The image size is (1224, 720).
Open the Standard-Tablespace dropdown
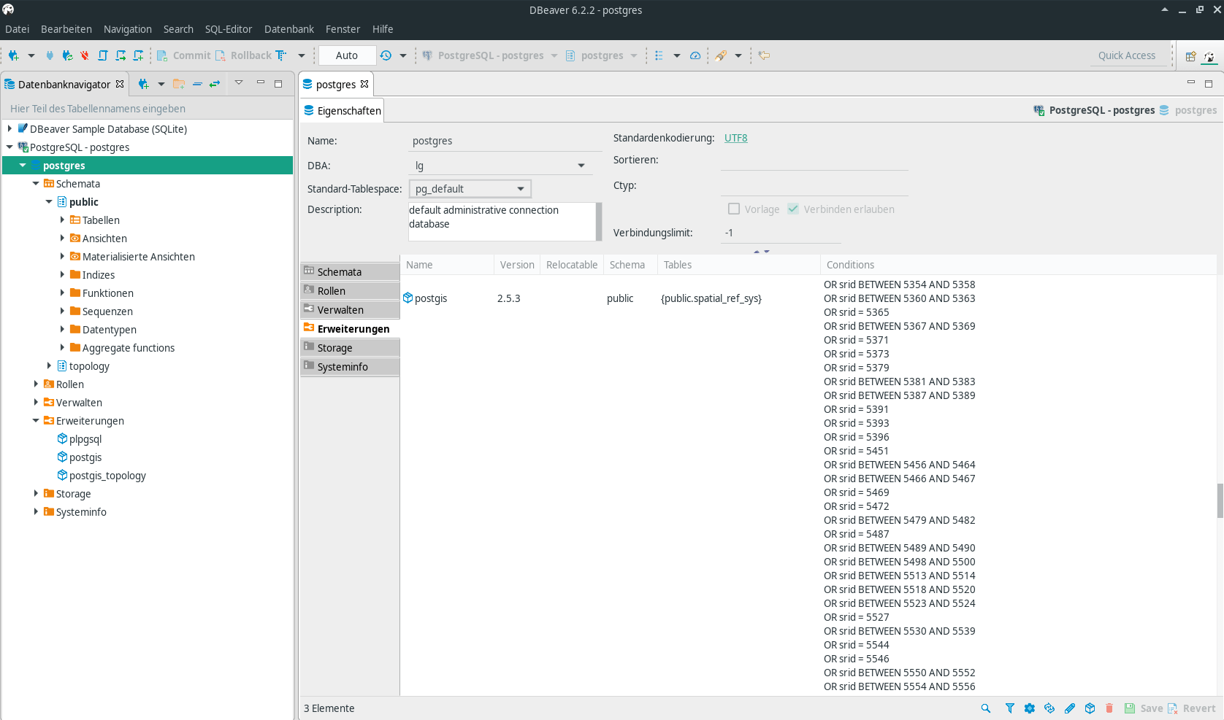pos(521,188)
